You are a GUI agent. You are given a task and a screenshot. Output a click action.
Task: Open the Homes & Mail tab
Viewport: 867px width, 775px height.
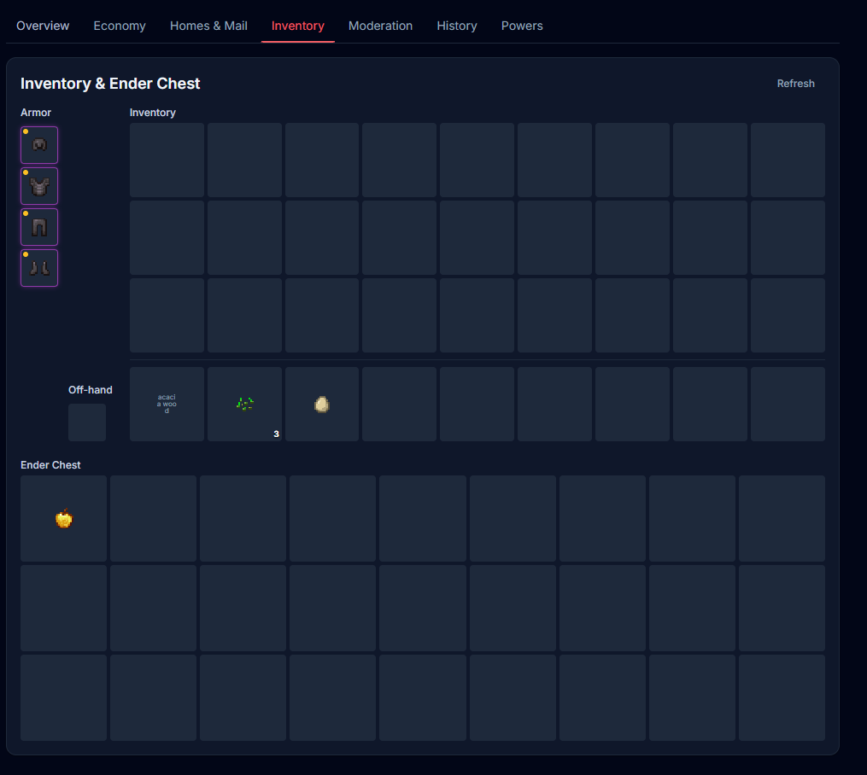(x=208, y=26)
